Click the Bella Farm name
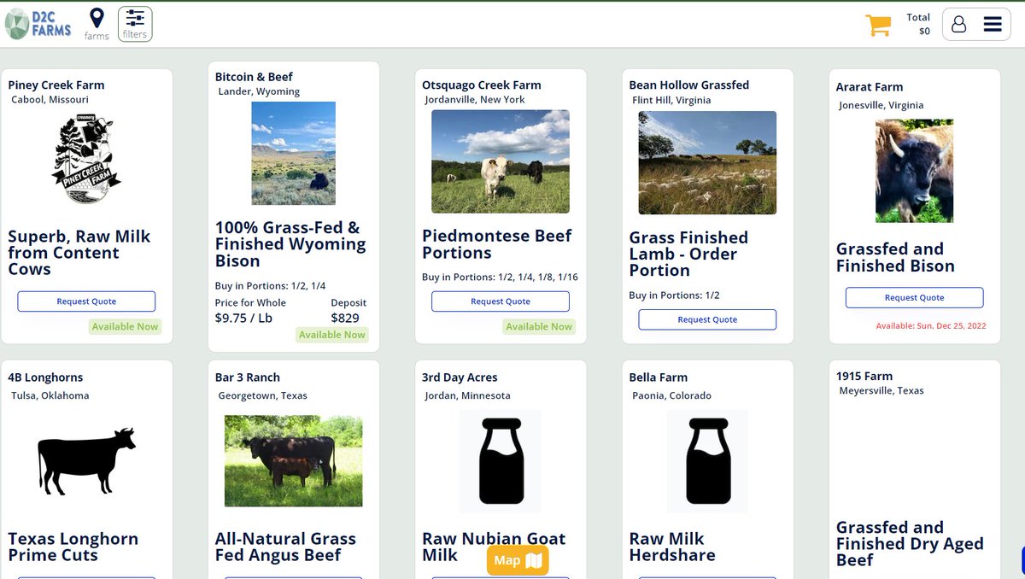Screen dimensions: 1025x579 pyautogui.click(x=659, y=377)
